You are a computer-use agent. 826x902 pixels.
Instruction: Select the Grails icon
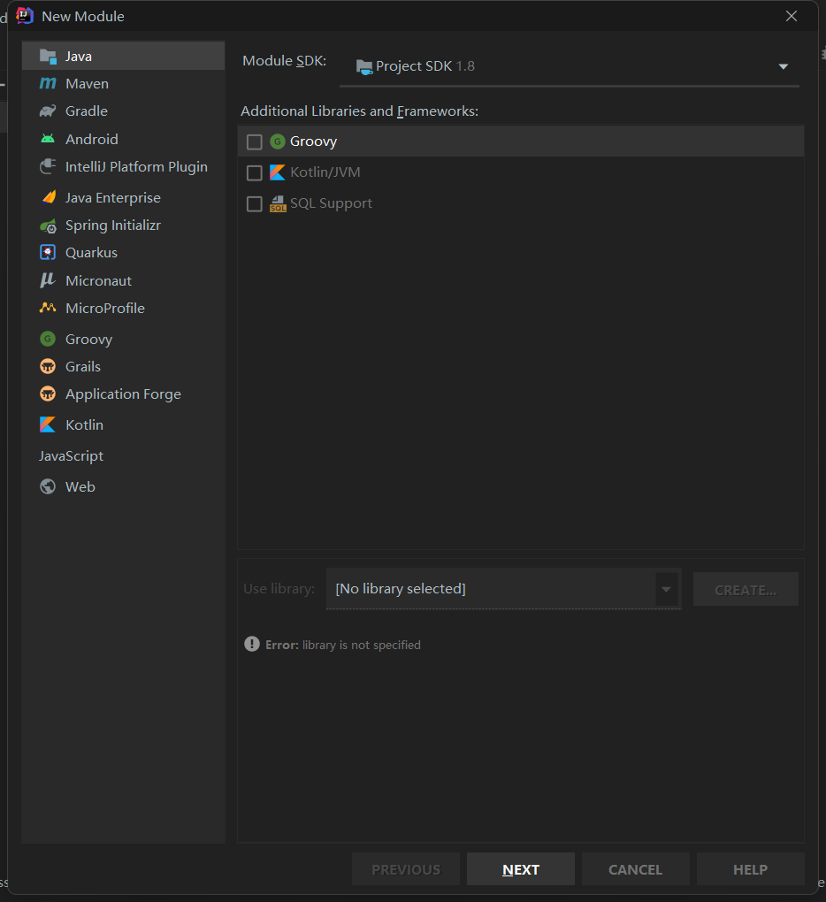(x=48, y=366)
